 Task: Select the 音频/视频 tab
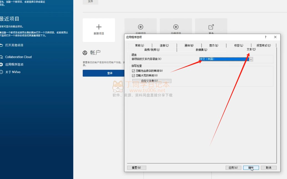[152, 50]
